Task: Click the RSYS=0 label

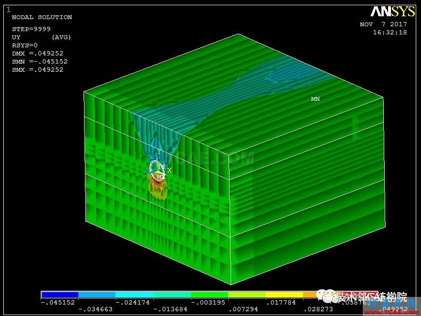Action: click(25, 45)
